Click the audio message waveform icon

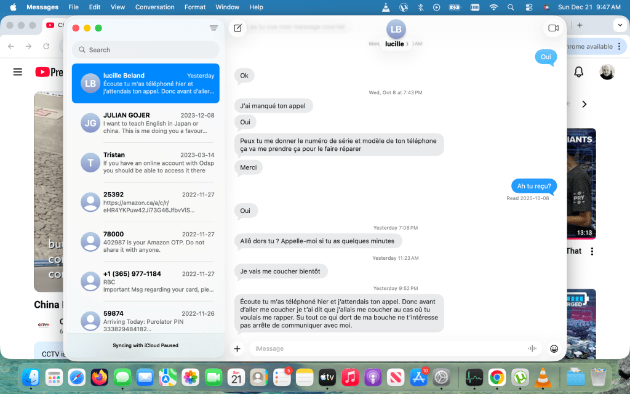click(x=532, y=348)
